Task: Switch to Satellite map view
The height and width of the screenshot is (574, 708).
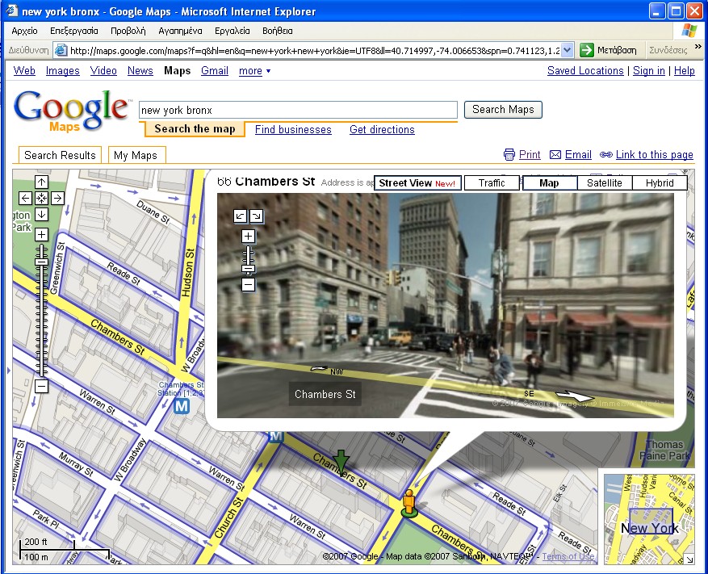Action: [604, 183]
